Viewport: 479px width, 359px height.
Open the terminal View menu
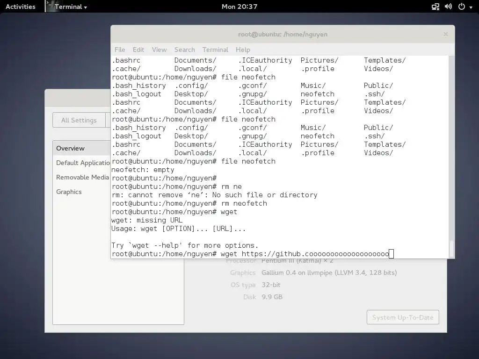(x=160, y=50)
